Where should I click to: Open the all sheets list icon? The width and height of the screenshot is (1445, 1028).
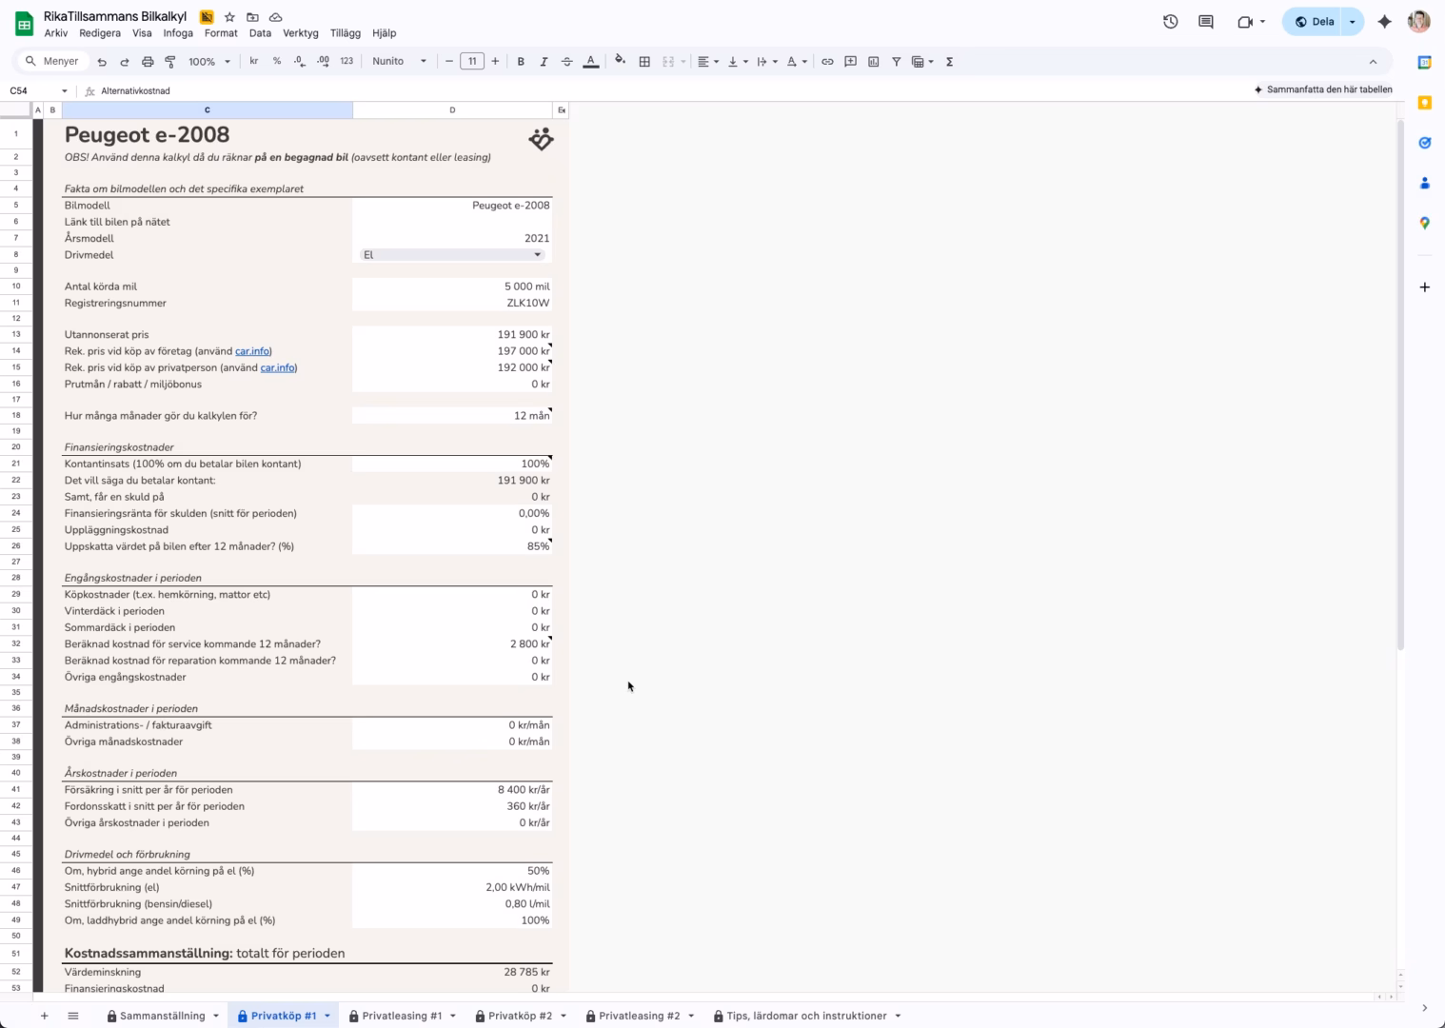[73, 1016]
